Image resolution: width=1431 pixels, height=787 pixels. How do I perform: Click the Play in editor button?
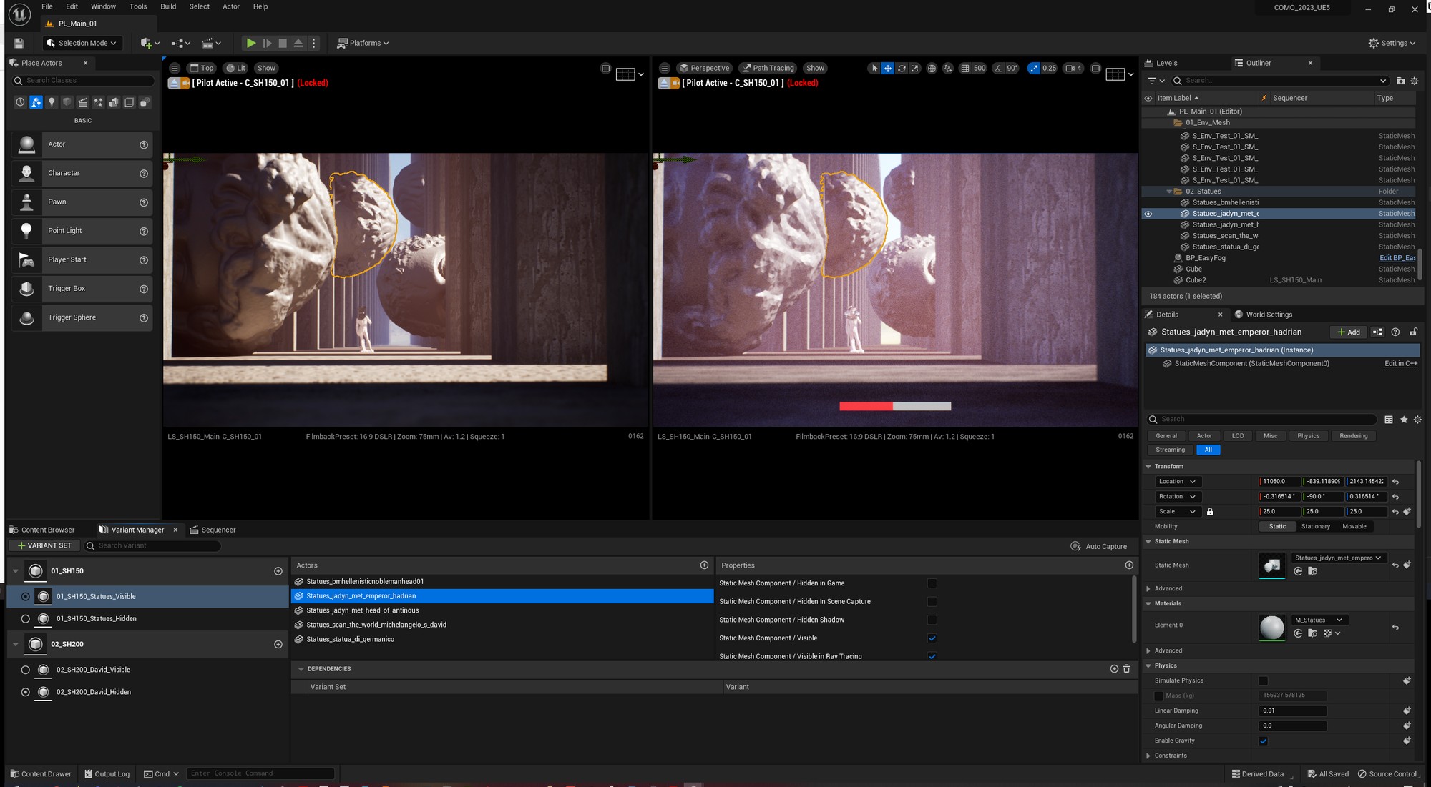251,43
